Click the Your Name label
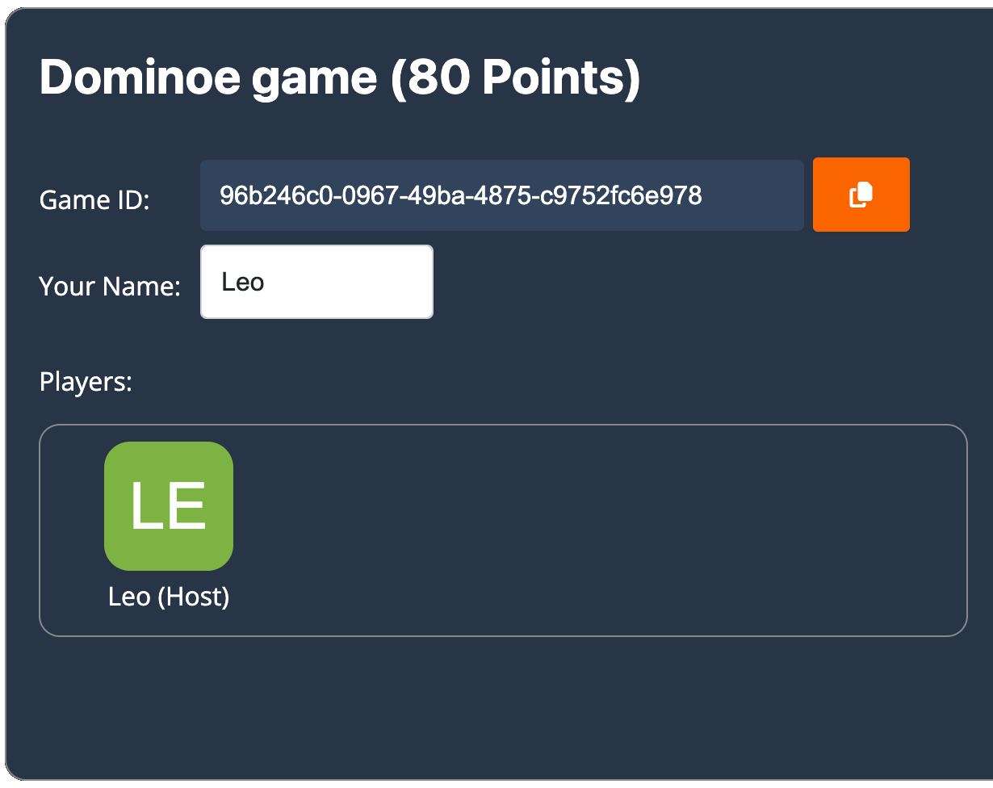Image resolution: width=993 pixels, height=788 pixels. pos(109,286)
